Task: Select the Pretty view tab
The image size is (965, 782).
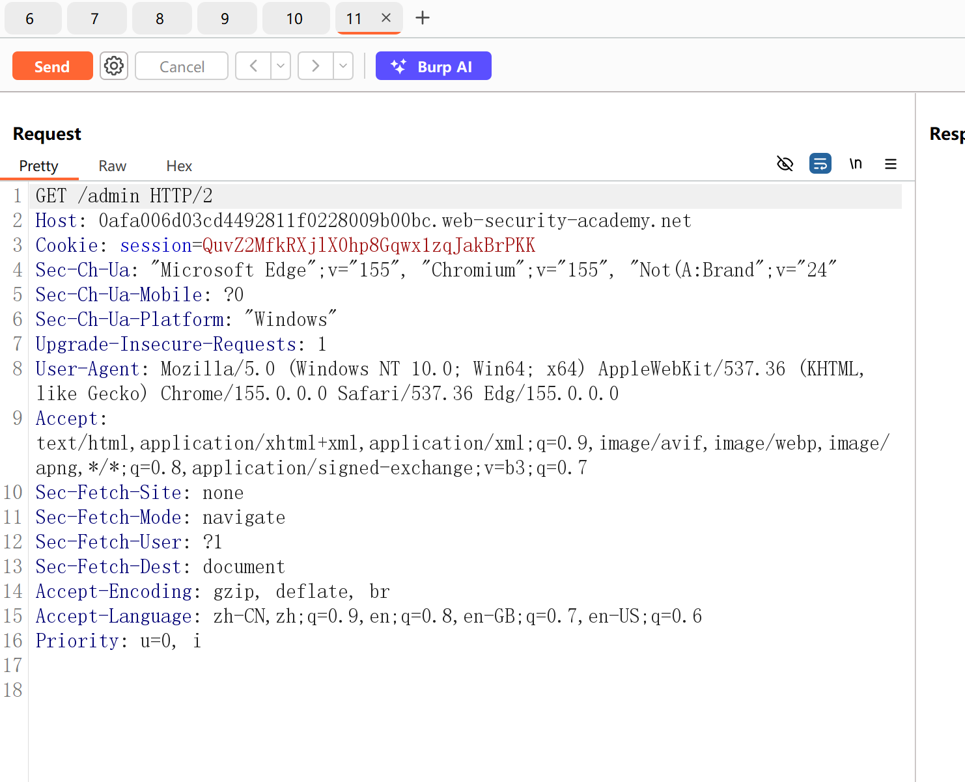Action: (x=39, y=166)
